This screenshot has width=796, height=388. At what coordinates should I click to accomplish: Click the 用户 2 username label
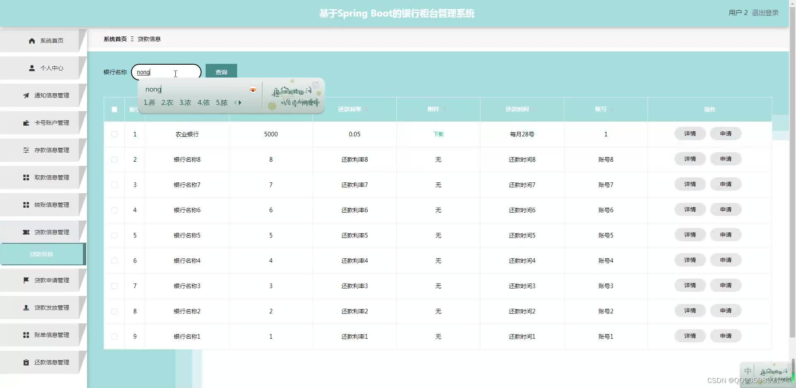point(738,13)
